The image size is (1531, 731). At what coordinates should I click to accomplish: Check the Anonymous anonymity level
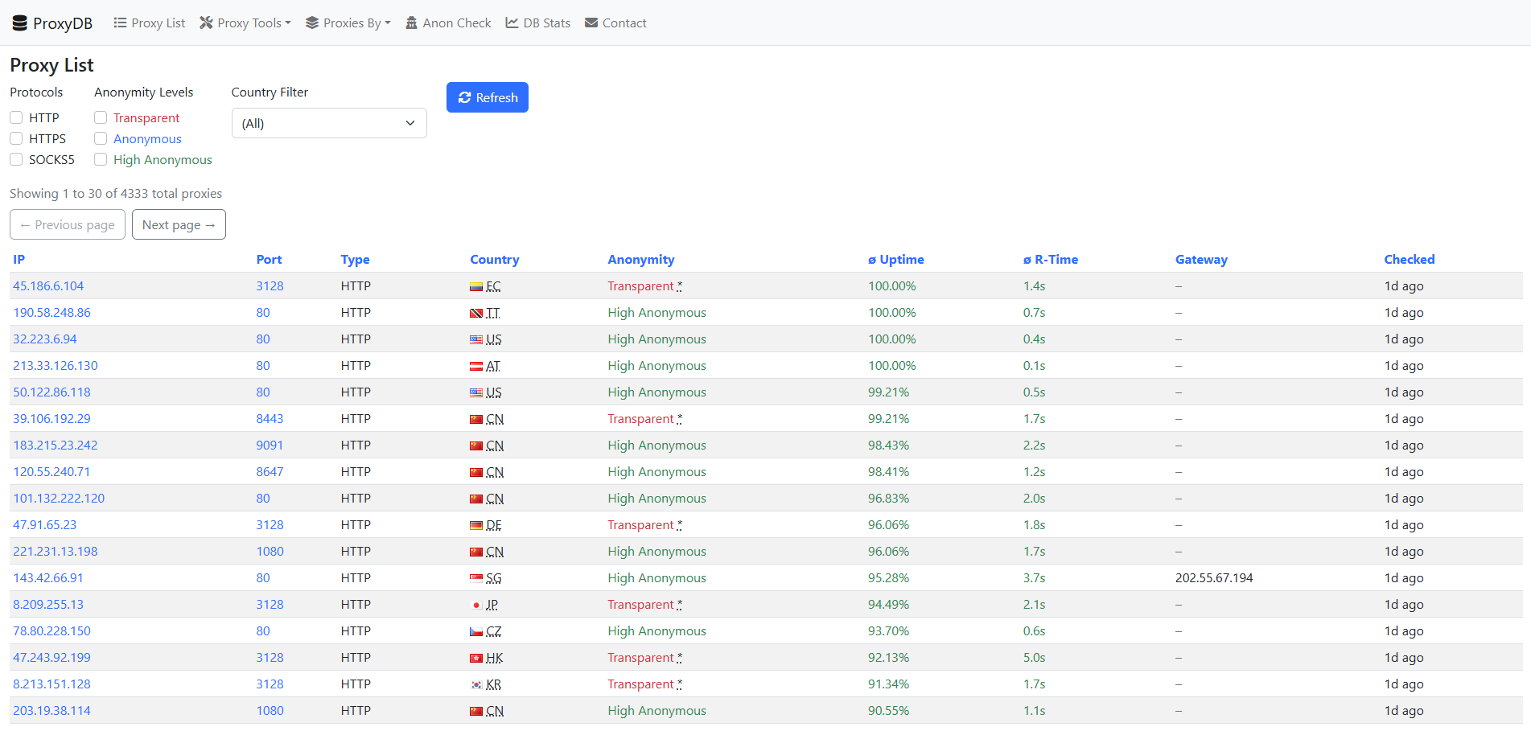101,138
